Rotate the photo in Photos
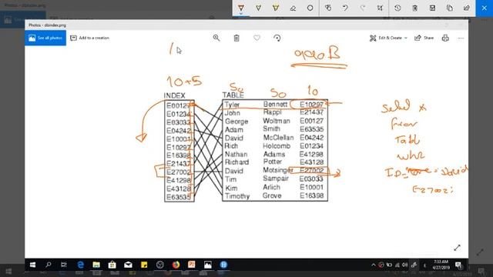The width and height of the screenshot is (493, 277). pyautogui.click(x=277, y=38)
